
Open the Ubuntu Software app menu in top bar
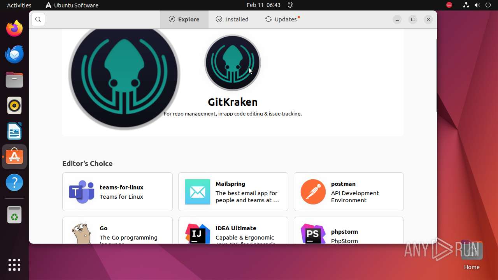[x=72, y=5]
